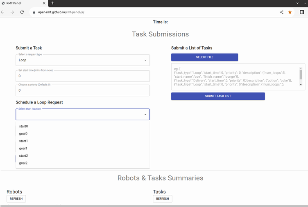Share this page via share icon
This screenshot has width=308, height=207.
(281, 12)
